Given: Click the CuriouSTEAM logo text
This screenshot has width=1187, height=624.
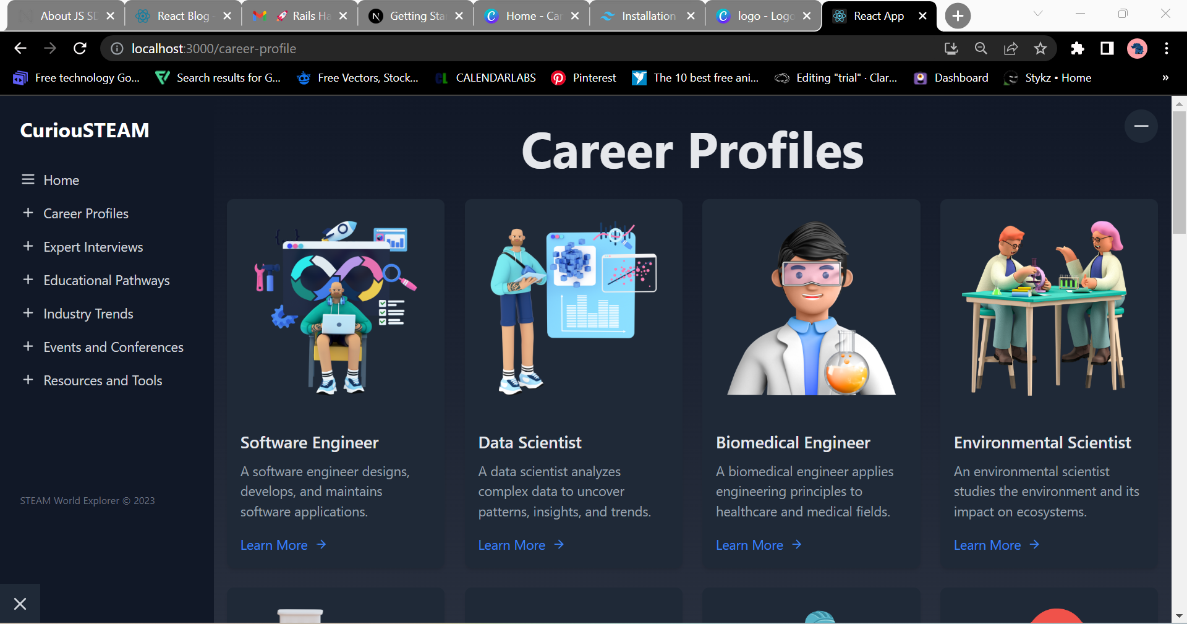Looking at the screenshot, I should [x=85, y=130].
